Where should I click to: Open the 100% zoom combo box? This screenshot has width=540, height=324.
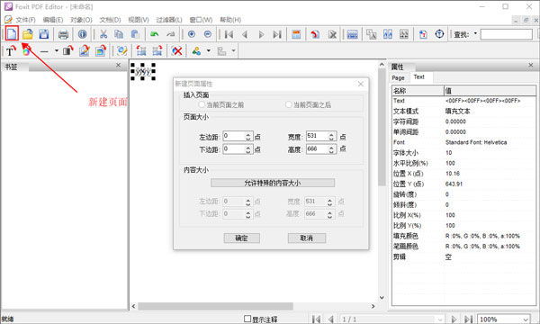(503, 319)
